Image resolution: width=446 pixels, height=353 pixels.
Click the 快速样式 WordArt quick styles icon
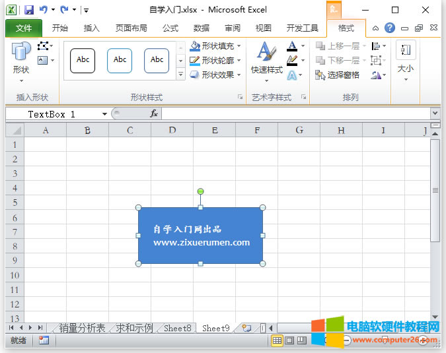click(x=266, y=58)
